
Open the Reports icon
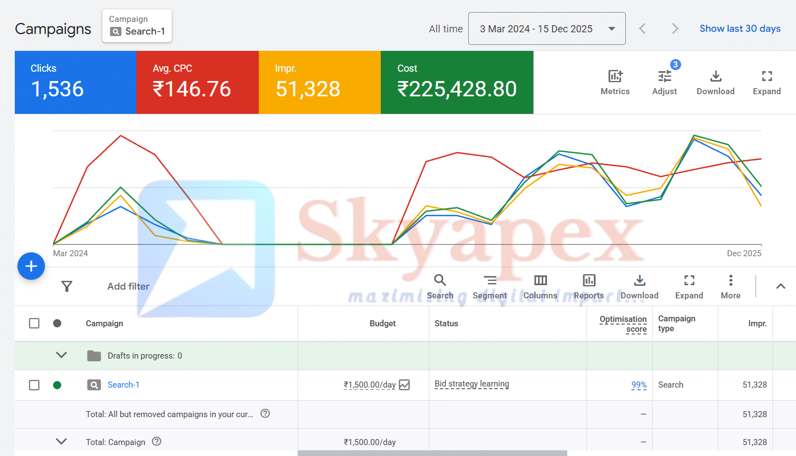[589, 281]
